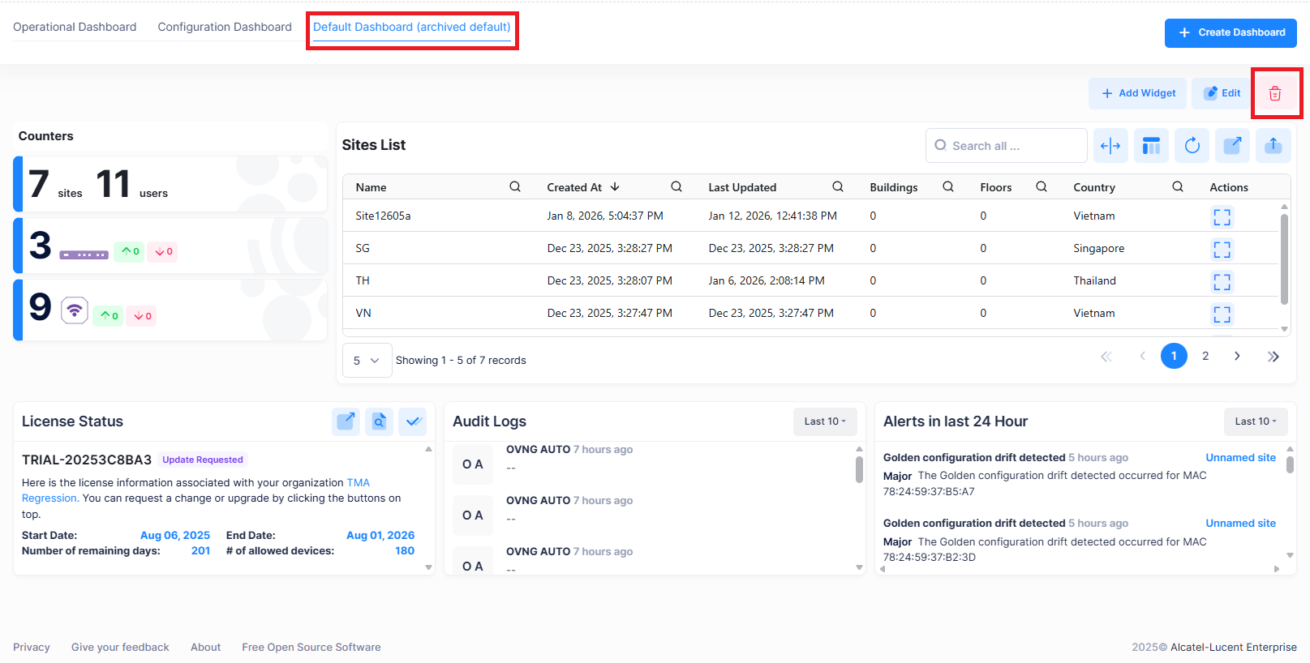Expand Alerts Last 10 dropdown
The image size is (1310, 663).
1255,421
